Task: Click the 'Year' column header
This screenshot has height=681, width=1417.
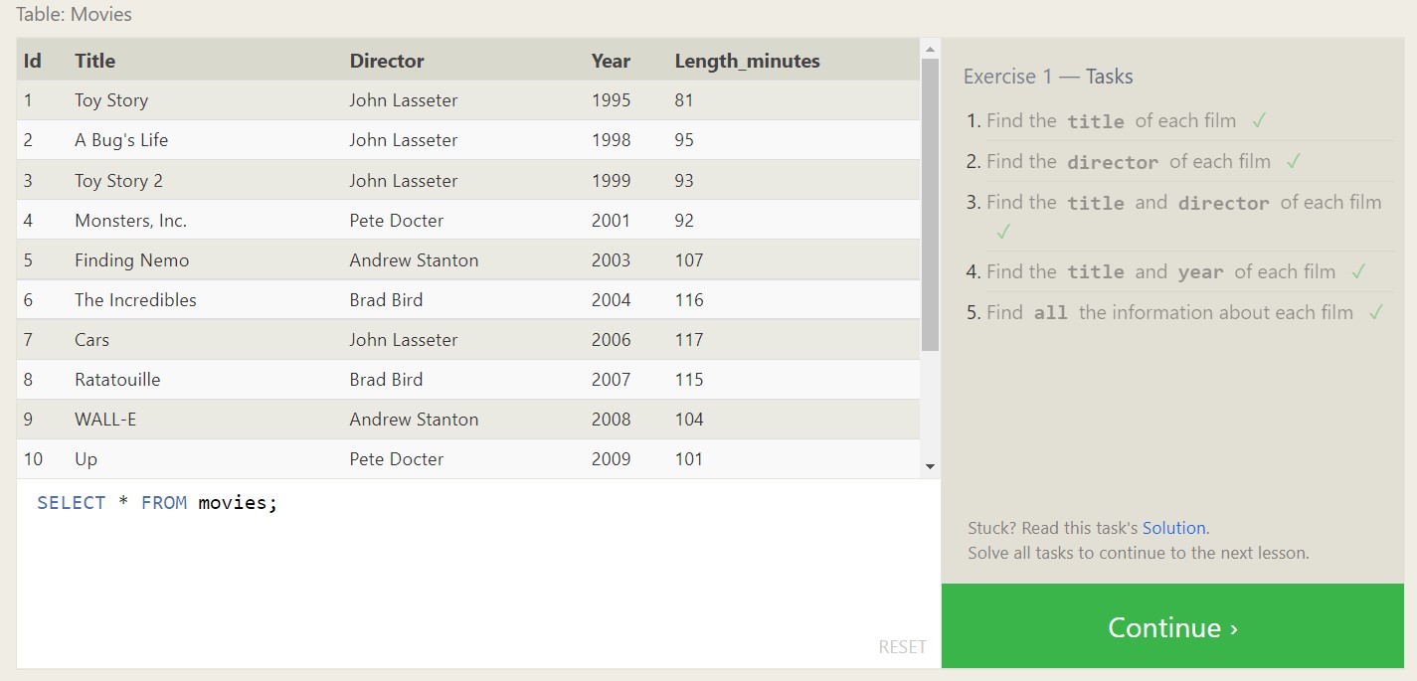Action: [x=611, y=61]
